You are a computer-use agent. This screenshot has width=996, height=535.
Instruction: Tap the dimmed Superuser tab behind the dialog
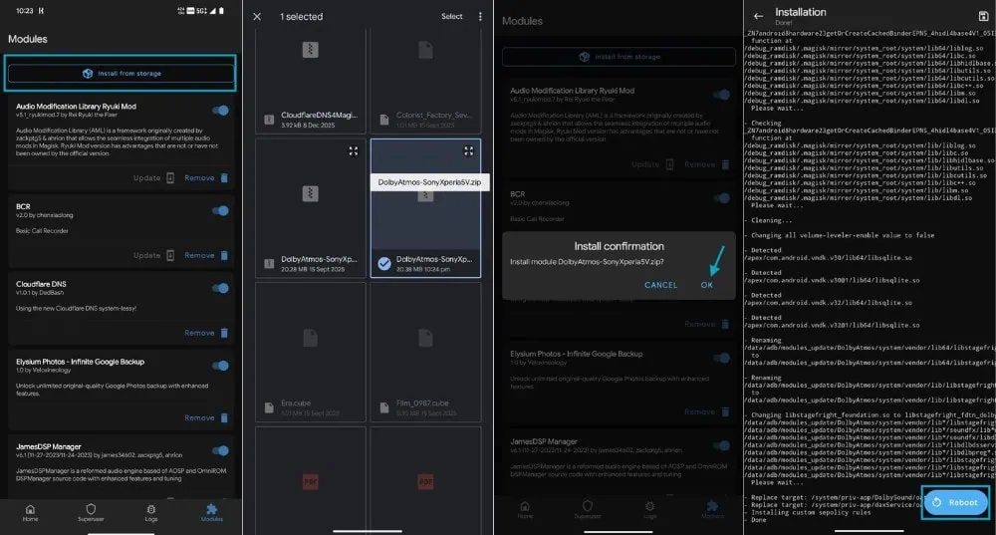(x=588, y=510)
